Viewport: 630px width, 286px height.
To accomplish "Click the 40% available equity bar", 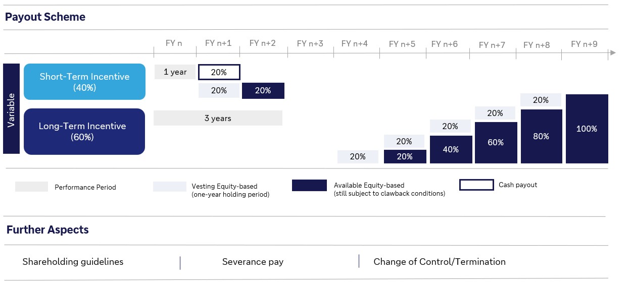I will (x=451, y=149).
